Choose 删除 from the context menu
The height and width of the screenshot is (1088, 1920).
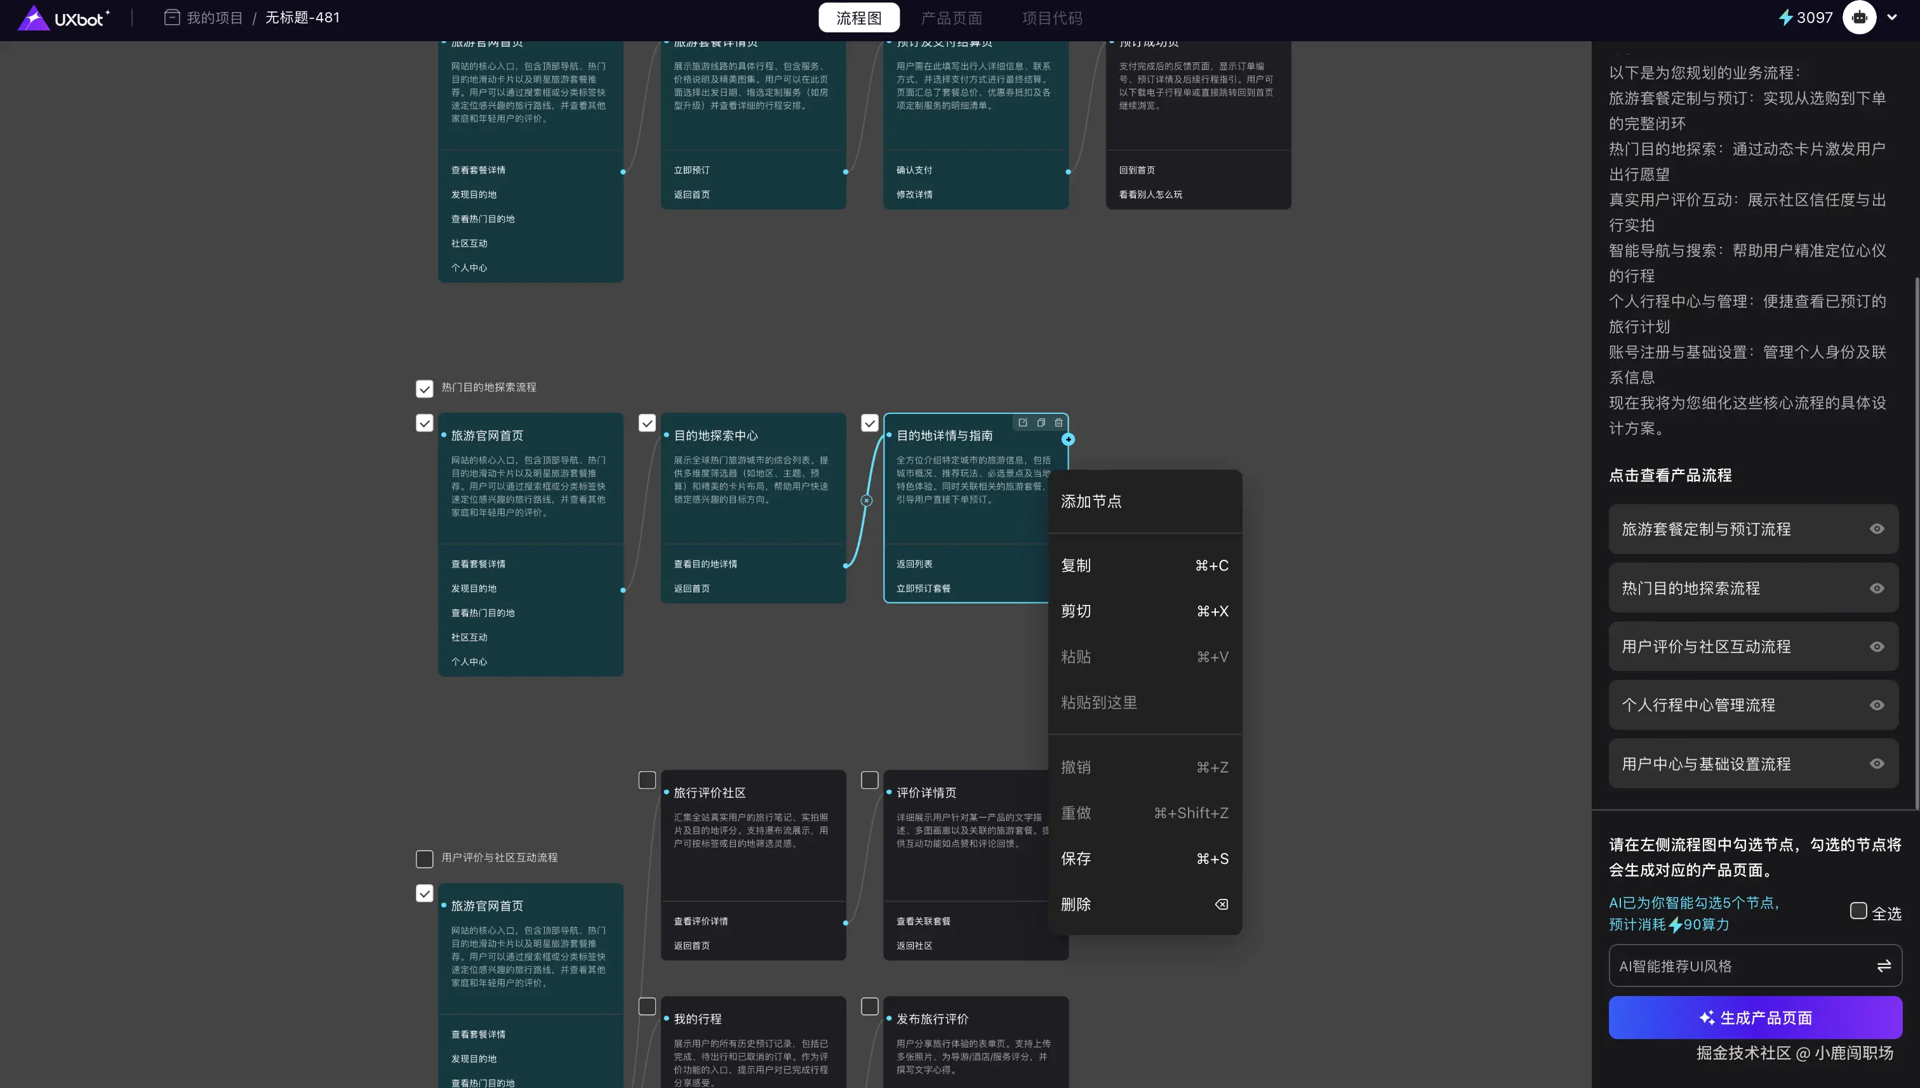(x=1076, y=904)
